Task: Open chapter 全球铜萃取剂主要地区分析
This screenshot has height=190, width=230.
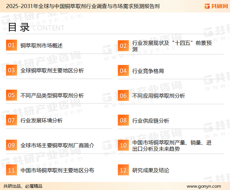Action: [52, 71]
